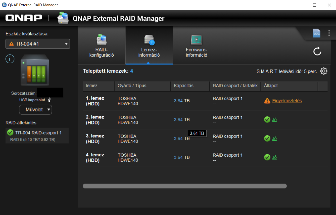Open the LOG file icon

click(x=316, y=33)
